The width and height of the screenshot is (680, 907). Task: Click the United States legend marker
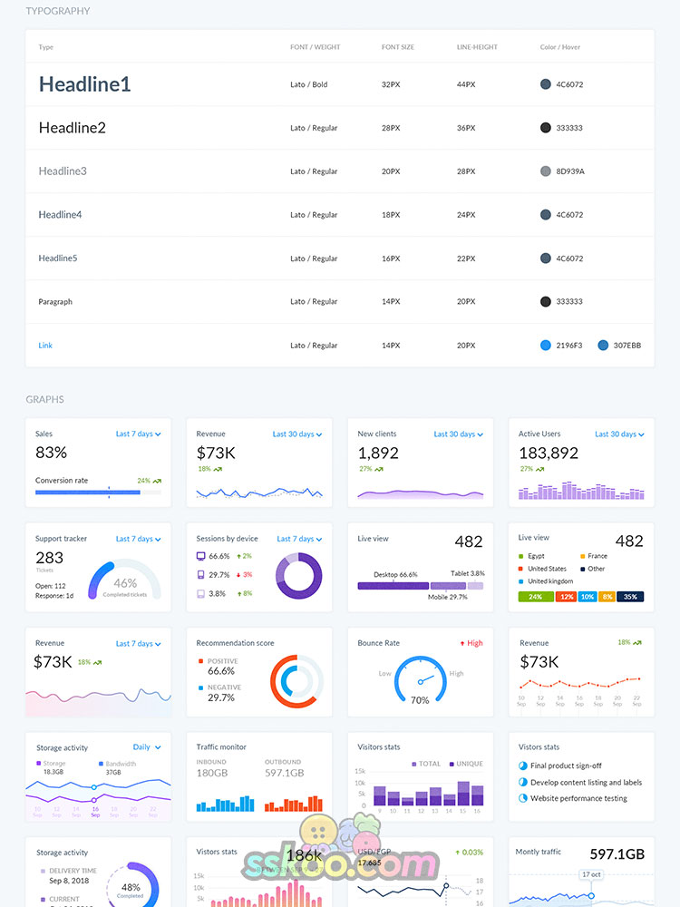tap(521, 569)
